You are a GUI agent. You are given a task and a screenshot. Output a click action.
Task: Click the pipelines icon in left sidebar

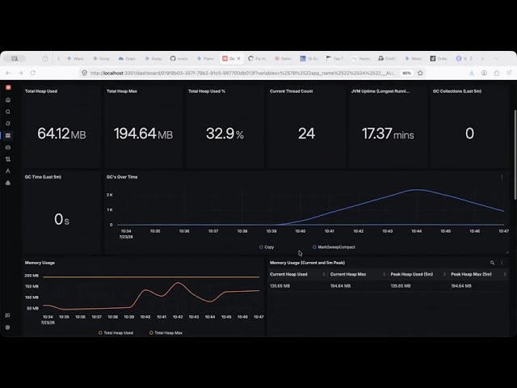8,159
